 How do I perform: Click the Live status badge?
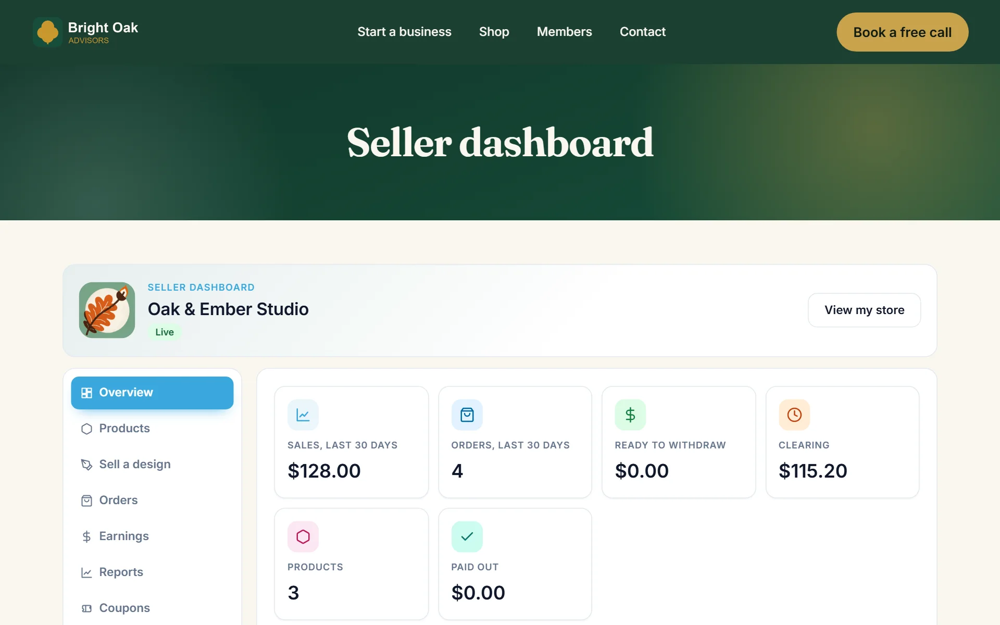165,332
